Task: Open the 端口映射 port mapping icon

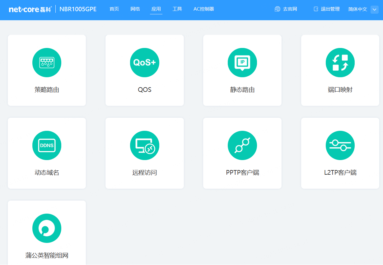Action: (340, 63)
